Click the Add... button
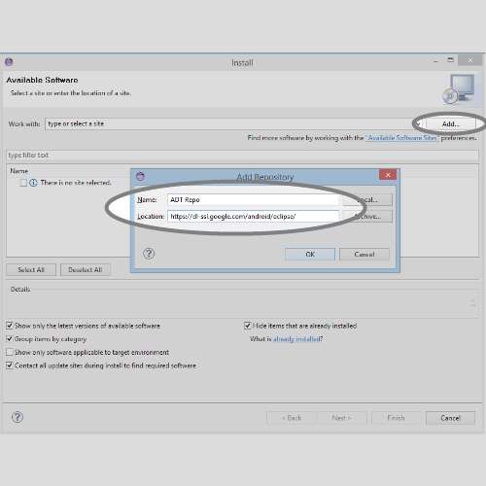 point(450,123)
